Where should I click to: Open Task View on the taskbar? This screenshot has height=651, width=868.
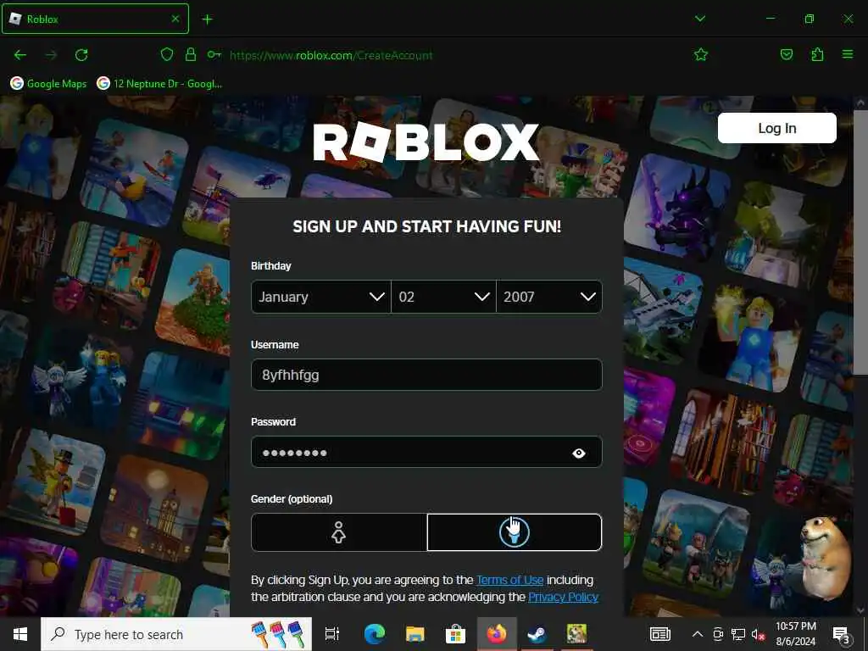332,634
